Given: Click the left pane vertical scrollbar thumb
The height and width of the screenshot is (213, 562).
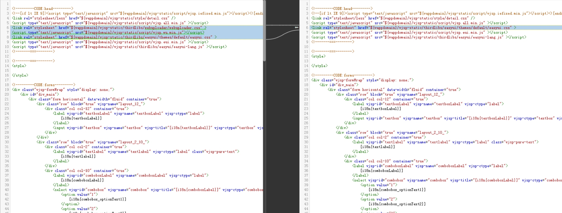Looking at the screenshot, I should 264,31.
